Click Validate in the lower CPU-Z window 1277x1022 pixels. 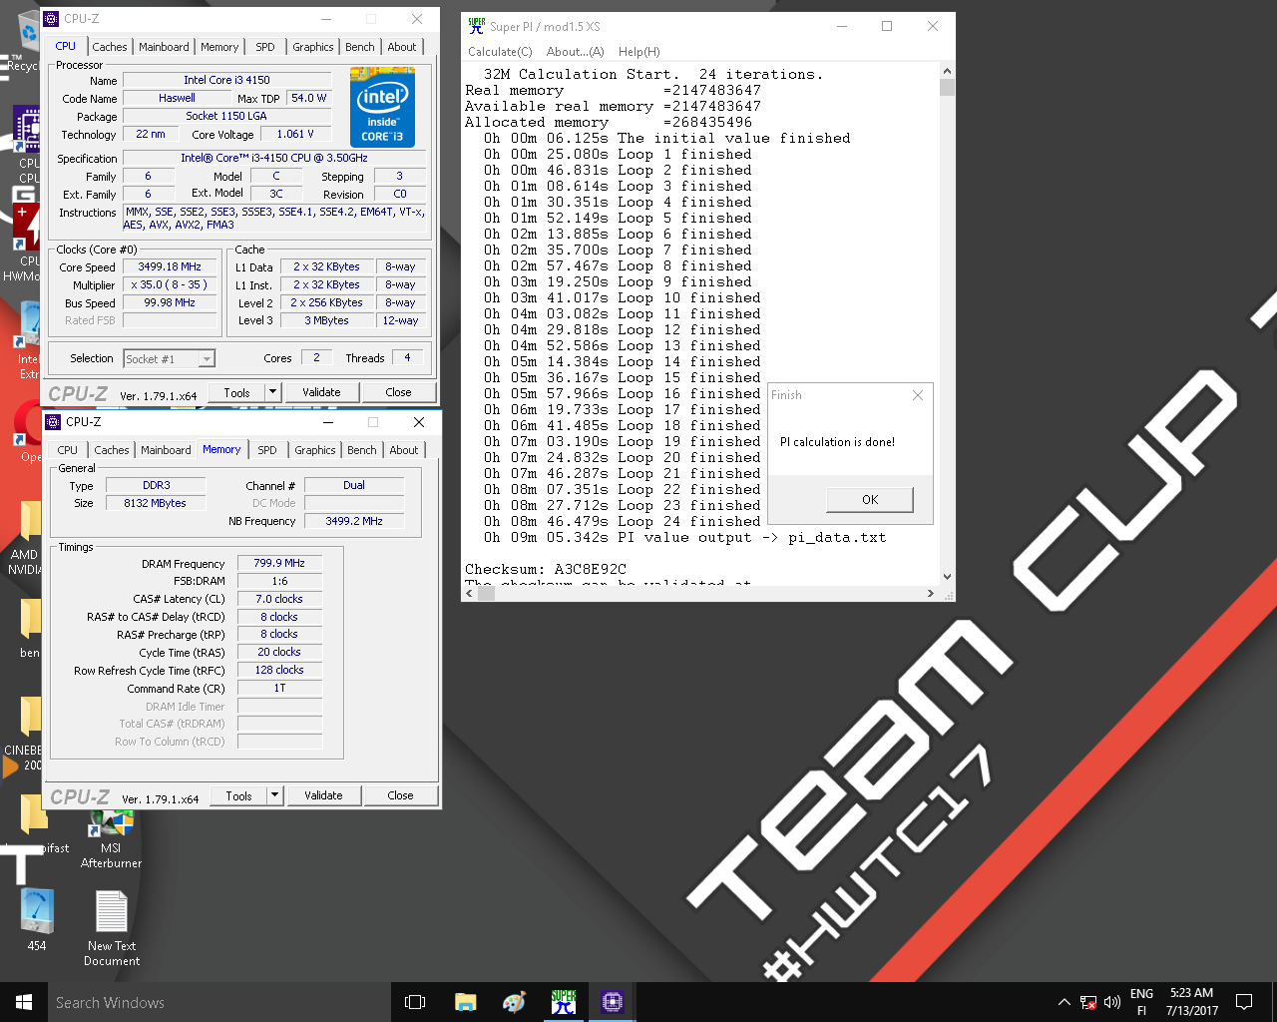click(323, 795)
